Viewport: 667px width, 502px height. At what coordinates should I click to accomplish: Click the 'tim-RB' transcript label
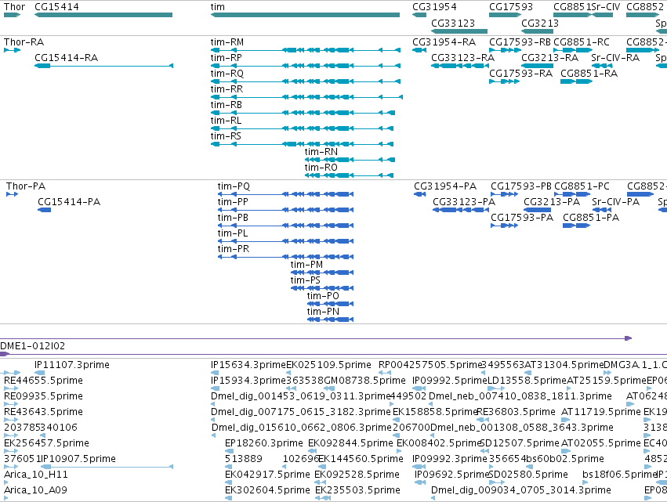point(227,105)
